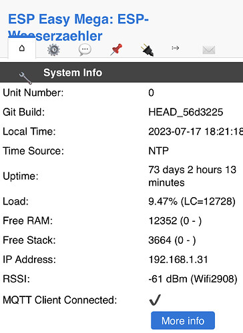Click the RSSI label
Screen dimensions: 243x333
pyautogui.click(x=16, y=279)
